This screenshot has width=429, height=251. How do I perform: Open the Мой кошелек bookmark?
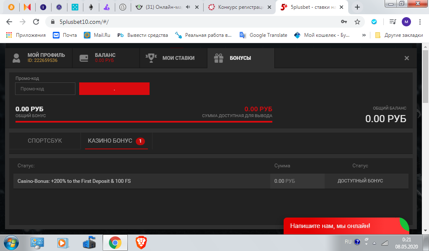tap(322, 35)
